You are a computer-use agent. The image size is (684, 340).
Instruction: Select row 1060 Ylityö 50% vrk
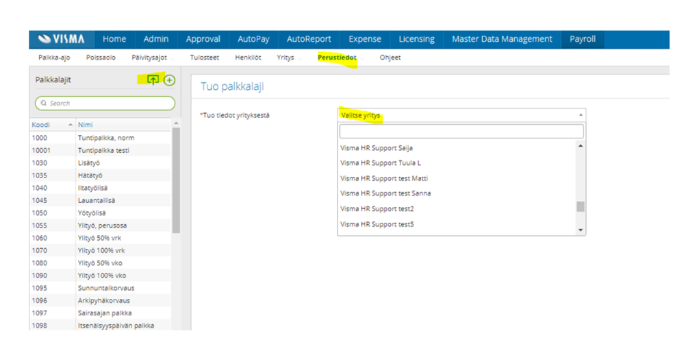pyautogui.click(x=101, y=239)
